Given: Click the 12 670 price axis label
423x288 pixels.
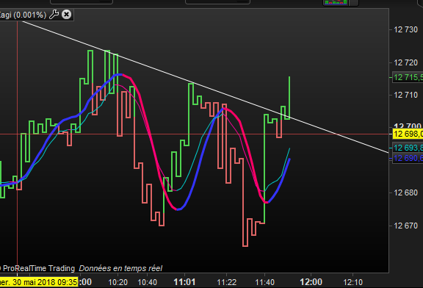Looking at the screenshot, I should [x=405, y=226].
